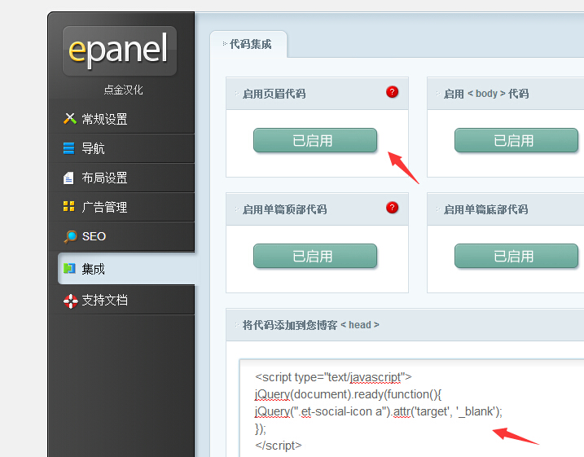Toggle 启用页眉代码 enabled button
The height and width of the screenshot is (457, 584).
(x=315, y=140)
